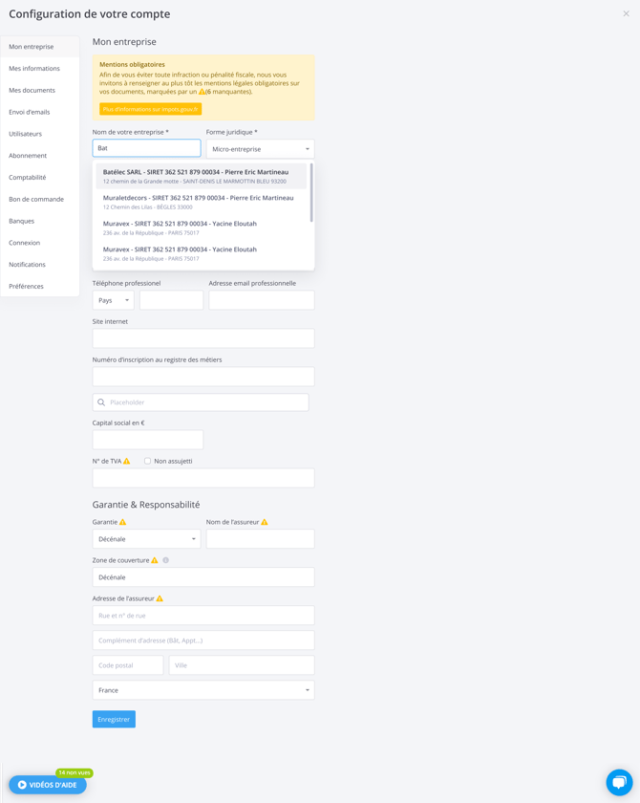Close the account configuration dialog
The image size is (640, 803).
[x=626, y=14]
